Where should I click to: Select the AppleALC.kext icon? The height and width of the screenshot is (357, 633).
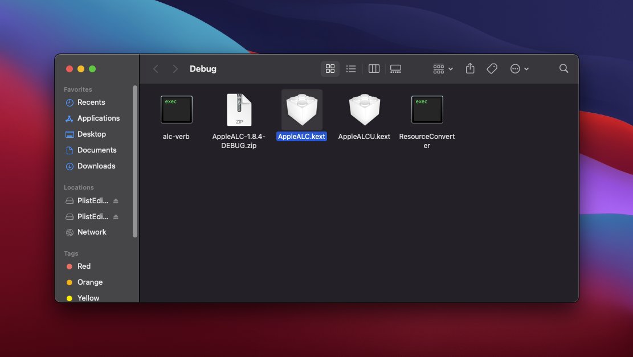(x=301, y=109)
